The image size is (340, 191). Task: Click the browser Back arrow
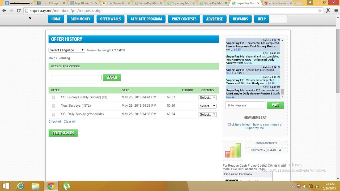coord(4,11)
